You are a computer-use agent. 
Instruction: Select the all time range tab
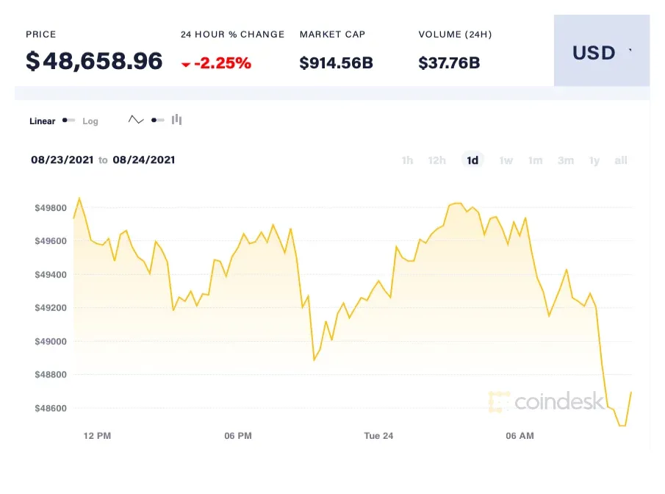[620, 160]
